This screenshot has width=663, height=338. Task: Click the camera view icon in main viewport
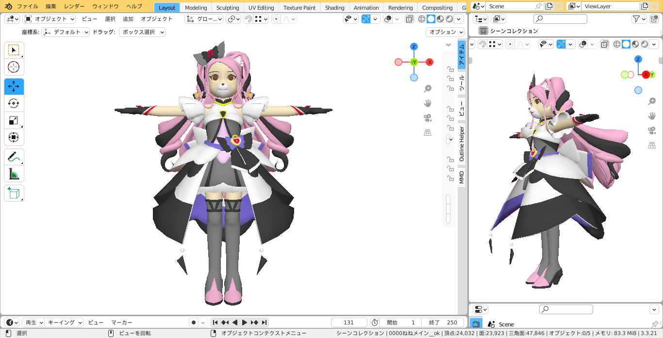[428, 118]
